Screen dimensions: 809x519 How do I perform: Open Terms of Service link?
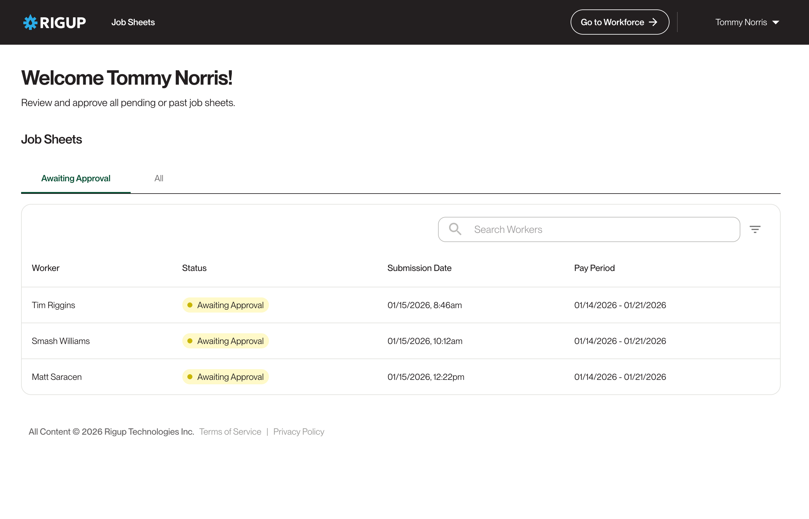click(230, 432)
